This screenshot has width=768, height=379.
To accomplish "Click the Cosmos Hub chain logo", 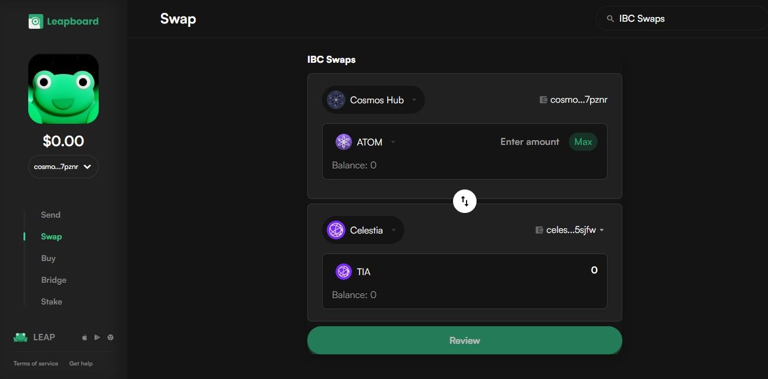I will [x=336, y=100].
